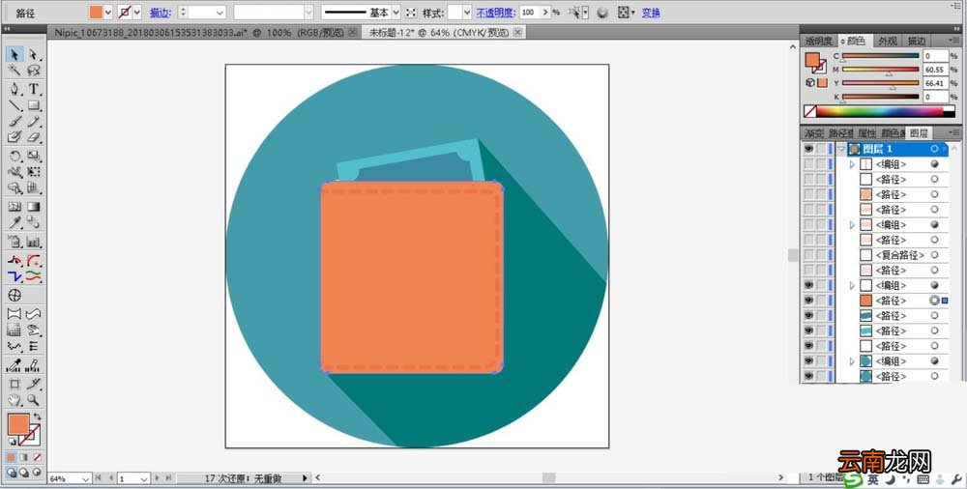Open the 基本 brush definition dropdown
Image resolution: width=967 pixels, height=489 pixels.
[x=396, y=13]
